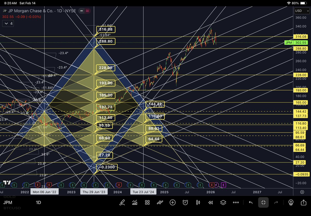This screenshot has width=311, height=216.
Task: Select the 165.00 callout on the chart
Action: 106,95
